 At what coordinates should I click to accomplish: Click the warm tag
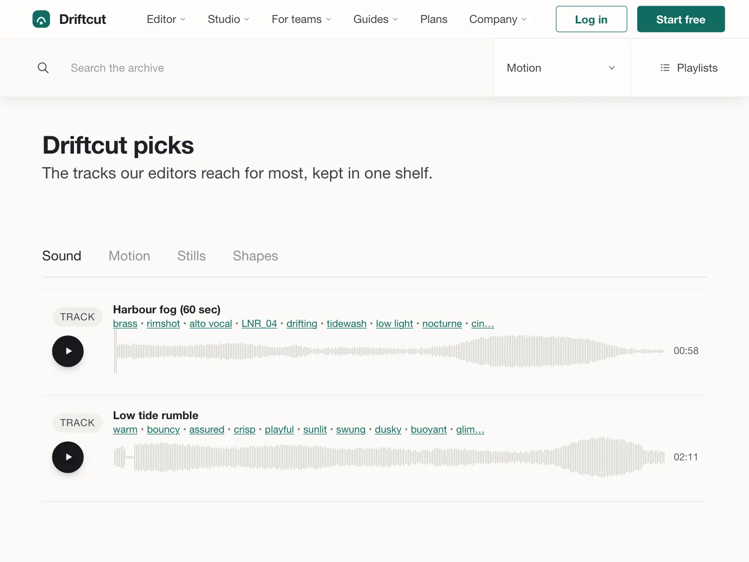click(x=125, y=429)
